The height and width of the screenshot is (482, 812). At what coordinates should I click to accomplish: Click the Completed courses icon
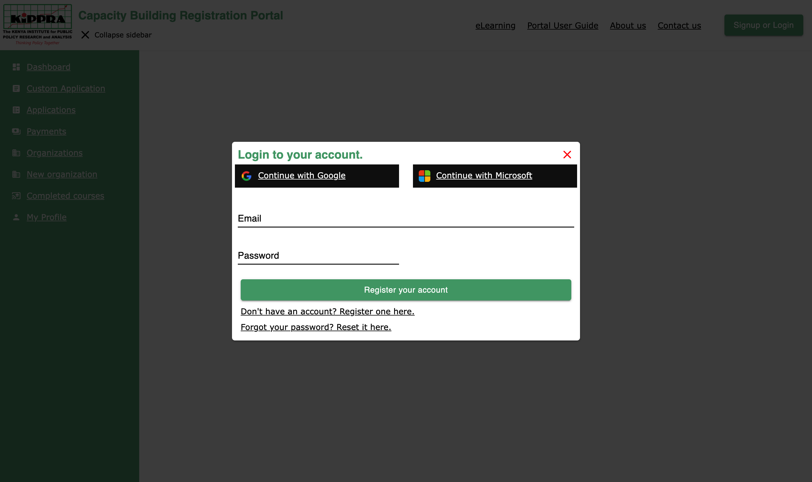point(16,195)
